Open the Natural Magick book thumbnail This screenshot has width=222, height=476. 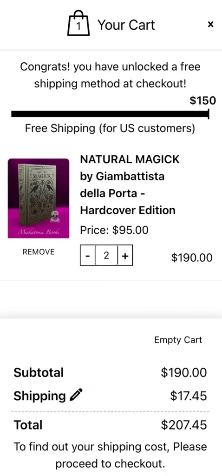39,198
